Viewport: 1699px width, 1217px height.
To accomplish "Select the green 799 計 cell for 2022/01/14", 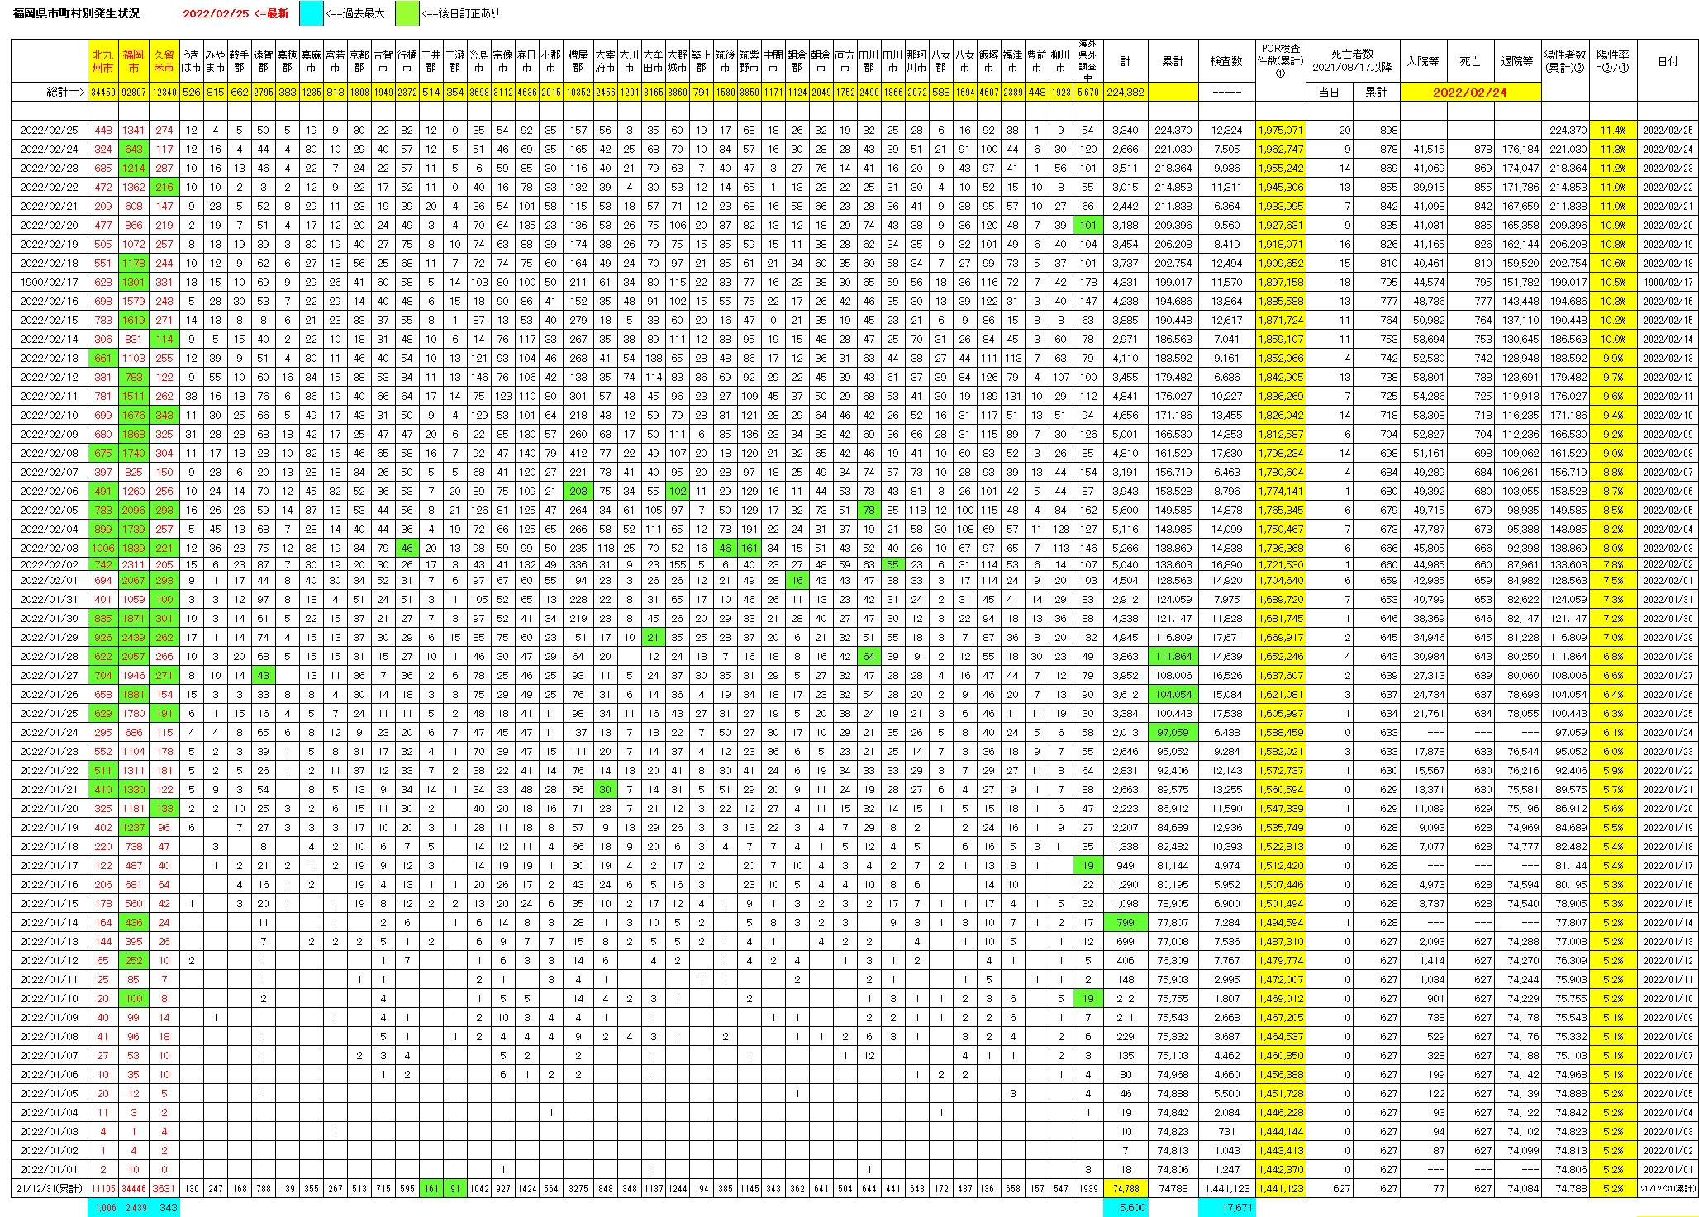I will (x=1126, y=922).
